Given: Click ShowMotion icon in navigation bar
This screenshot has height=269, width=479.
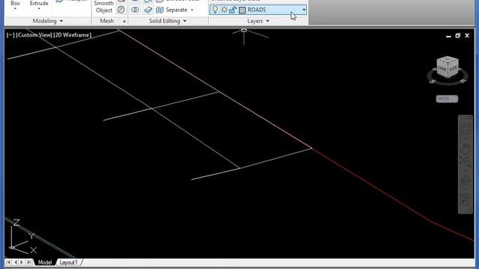Looking at the screenshot, I should (x=465, y=200).
